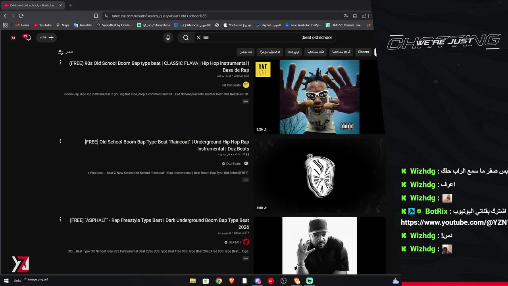Open YouTube bookmark in bookmarks bar

(x=42, y=25)
